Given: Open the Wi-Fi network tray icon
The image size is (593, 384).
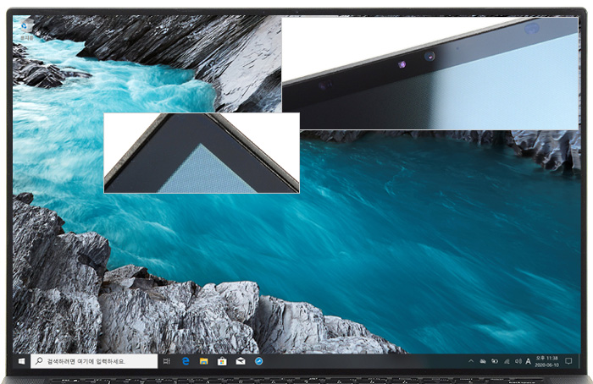Looking at the screenshot, I should [x=507, y=361].
